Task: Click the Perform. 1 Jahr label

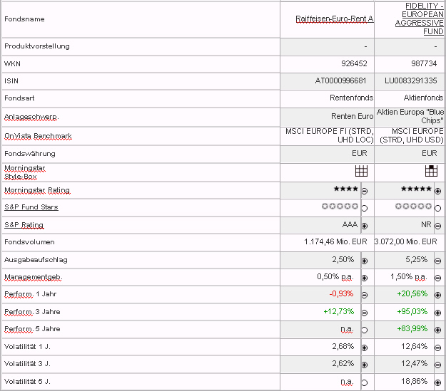Action: pos(31,294)
